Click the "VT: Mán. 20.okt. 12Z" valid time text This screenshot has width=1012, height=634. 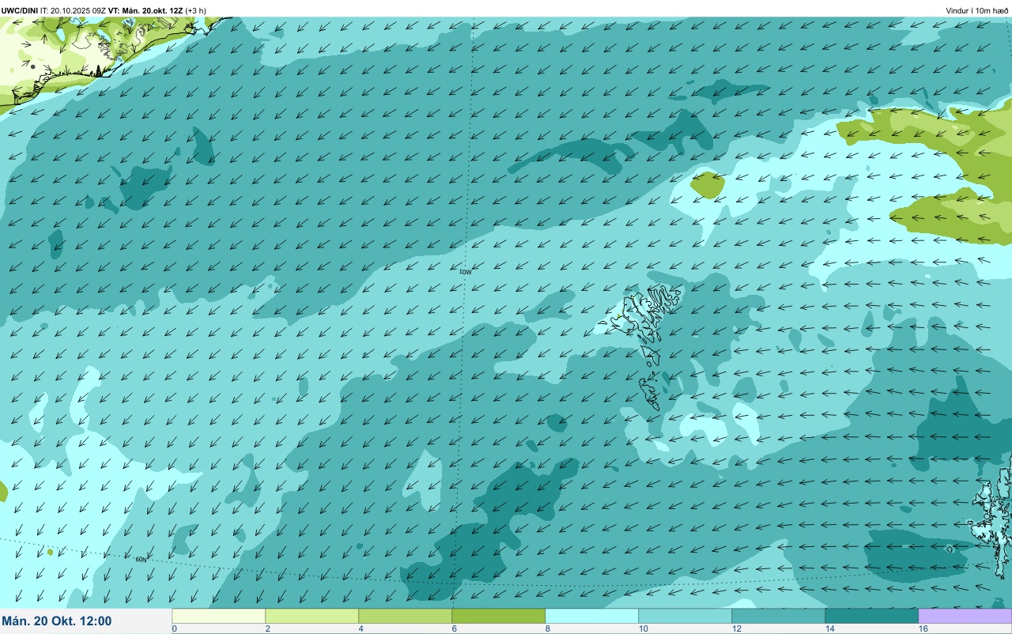click(x=145, y=10)
